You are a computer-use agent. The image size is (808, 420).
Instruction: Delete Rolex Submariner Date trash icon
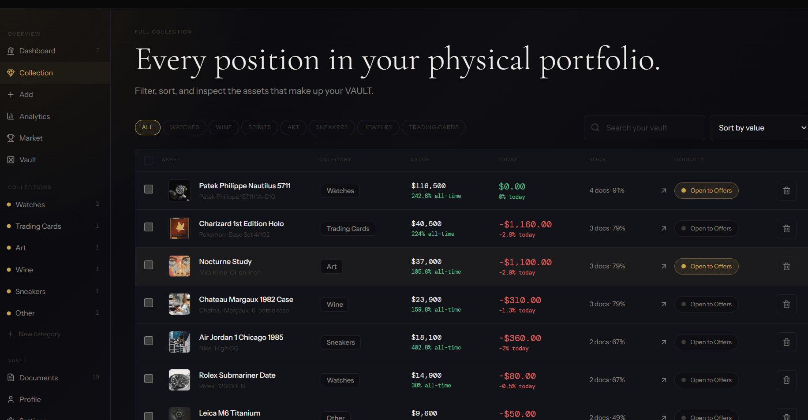[786, 380]
